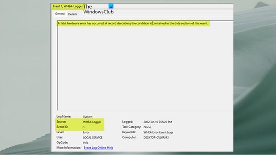Click the Logged date and time value

158,122
